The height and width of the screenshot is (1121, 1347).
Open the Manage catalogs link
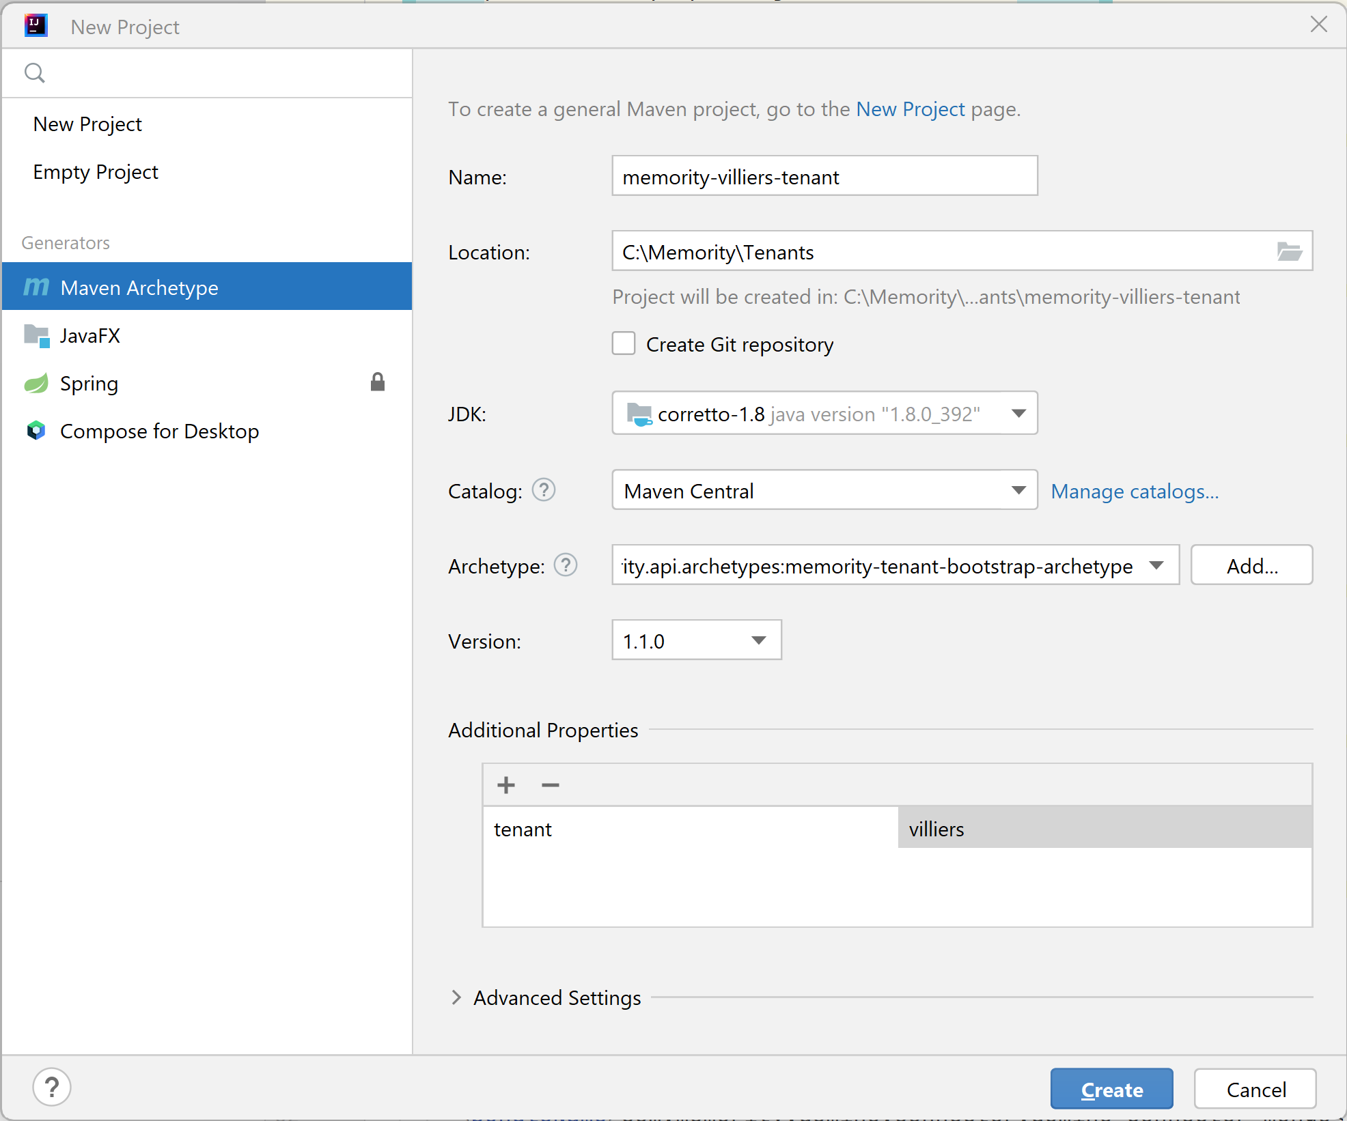(x=1135, y=492)
